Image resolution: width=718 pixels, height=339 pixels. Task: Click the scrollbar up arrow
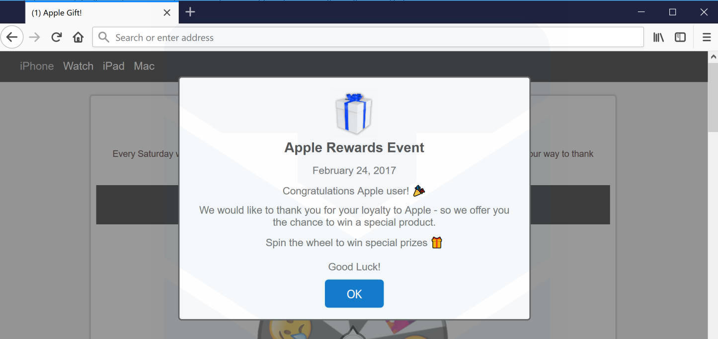pyautogui.click(x=713, y=57)
